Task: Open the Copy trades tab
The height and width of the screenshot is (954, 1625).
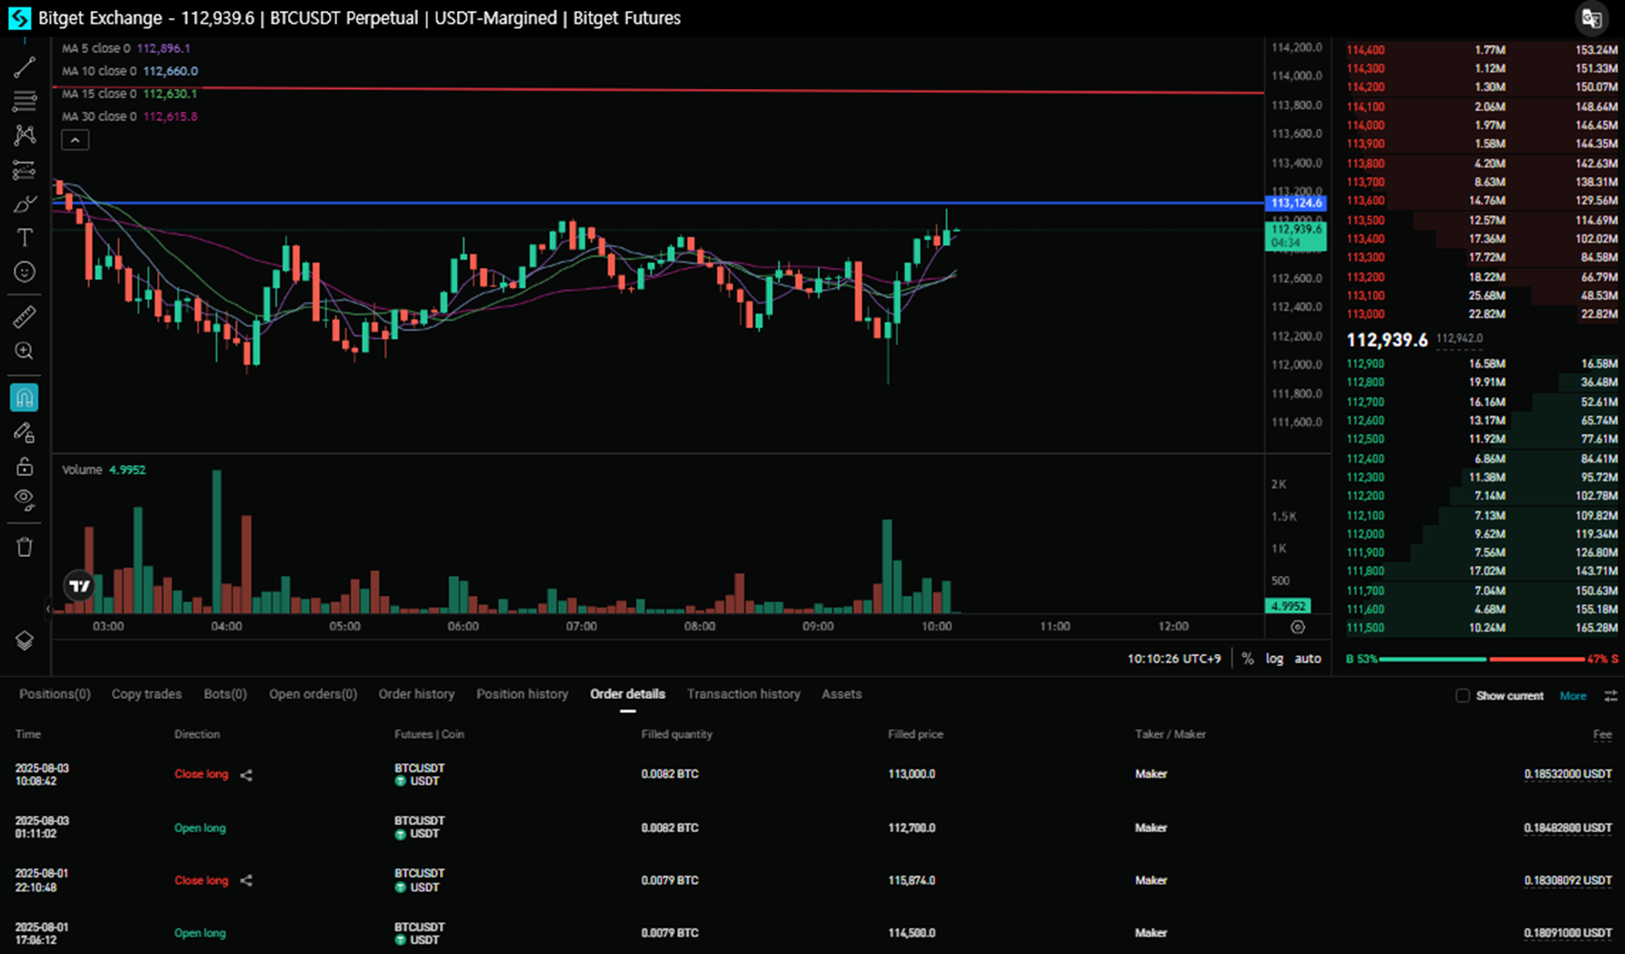Action: click(x=146, y=694)
